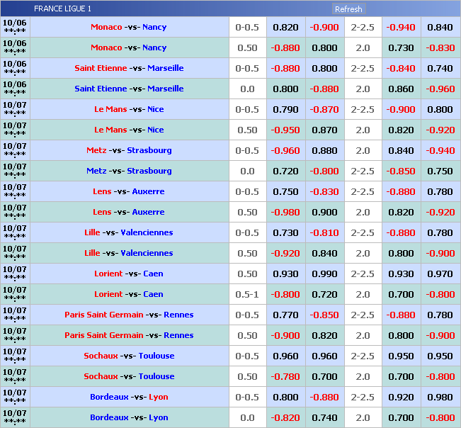Select Saint Etienne vs Marseille under odds -0.960
This screenshot has height=428, width=461.
pos(440,89)
